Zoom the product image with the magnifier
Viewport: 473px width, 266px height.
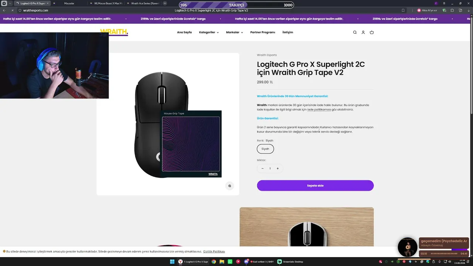click(x=229, y=186)
